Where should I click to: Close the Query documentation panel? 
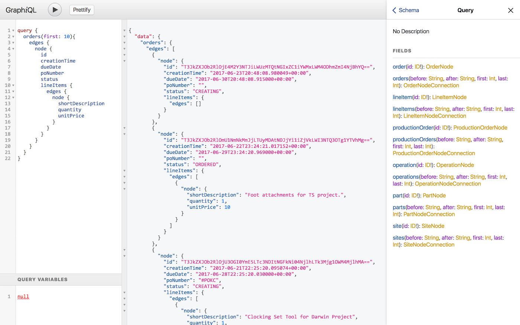511,10
